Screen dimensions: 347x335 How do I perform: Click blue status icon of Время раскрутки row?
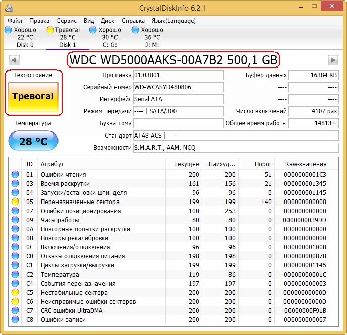pos(15,183)
